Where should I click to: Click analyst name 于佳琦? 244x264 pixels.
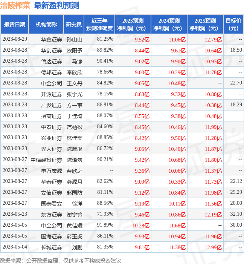tap(75, 116)
